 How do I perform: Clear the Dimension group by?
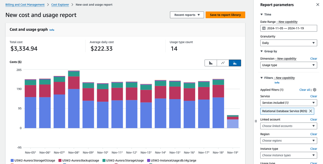[314, 59]
